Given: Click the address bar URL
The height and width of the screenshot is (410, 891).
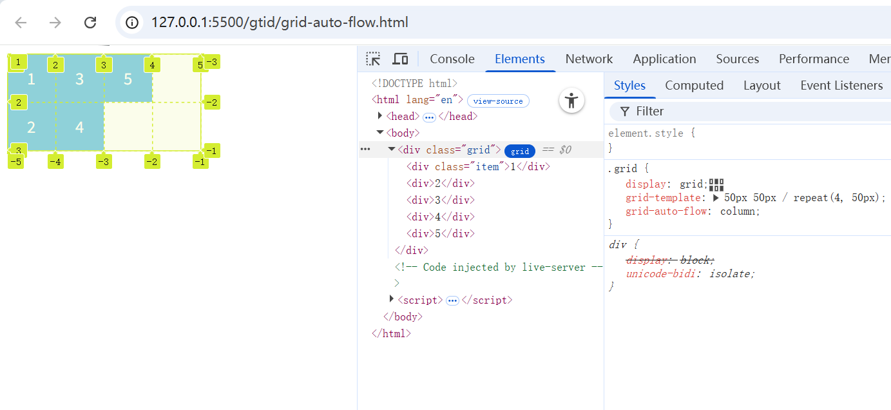Looking at the screenshot, I should [280, 23].
